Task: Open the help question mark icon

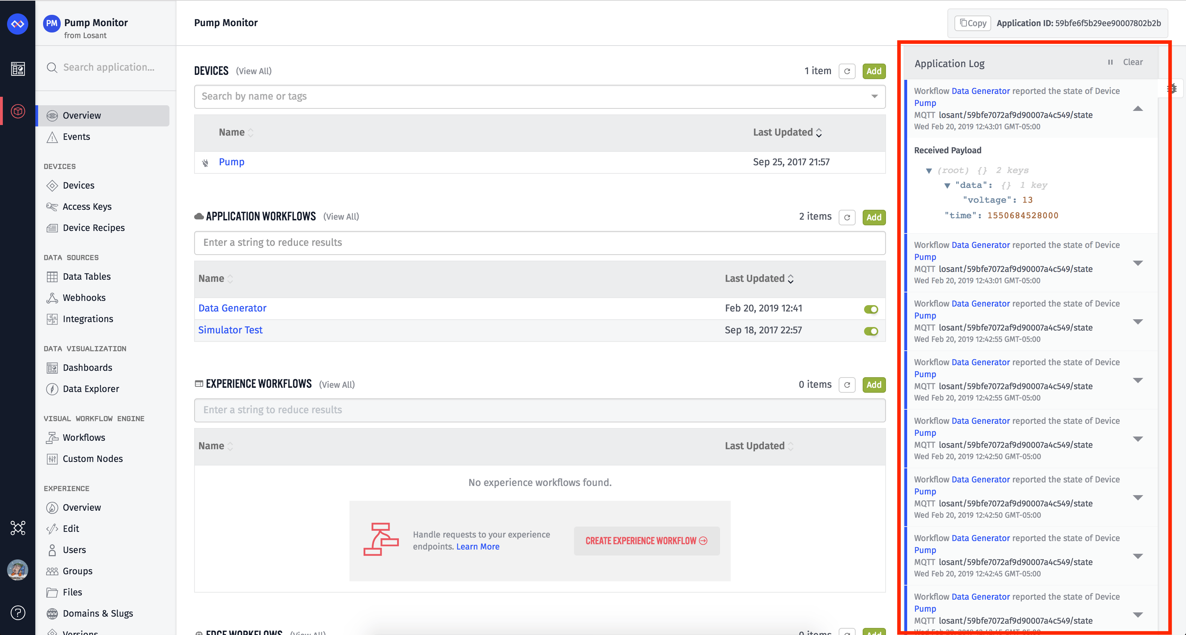Action: tap(18, 612)
